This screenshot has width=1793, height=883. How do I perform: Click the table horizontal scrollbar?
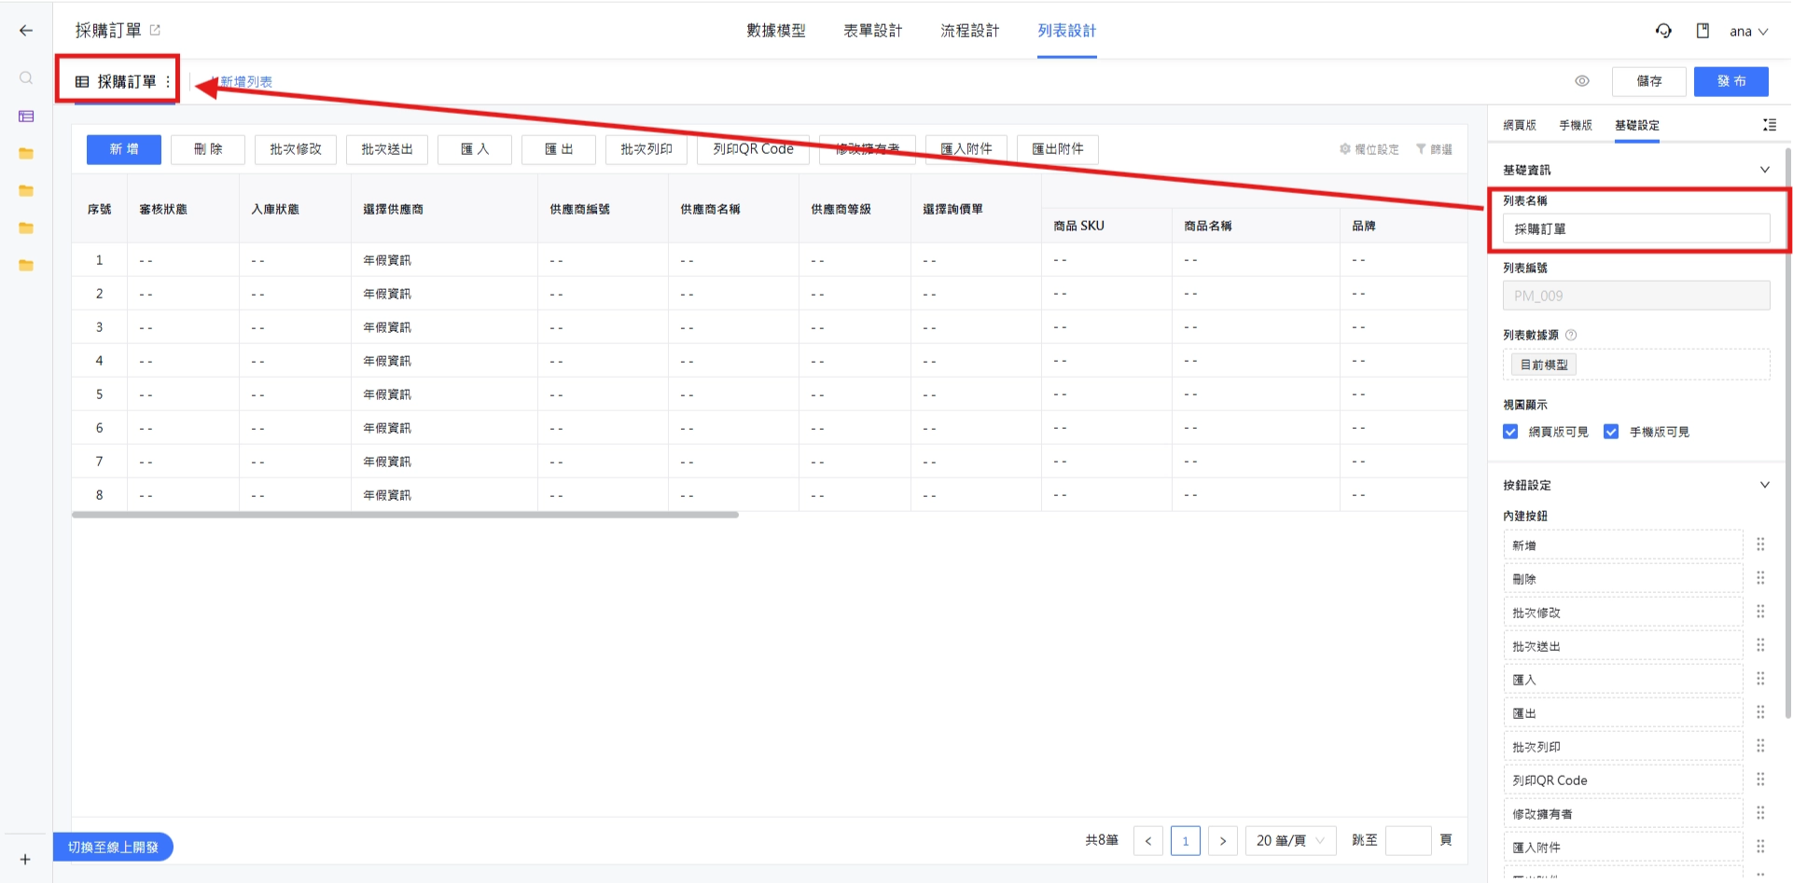(x=405, y=515)
